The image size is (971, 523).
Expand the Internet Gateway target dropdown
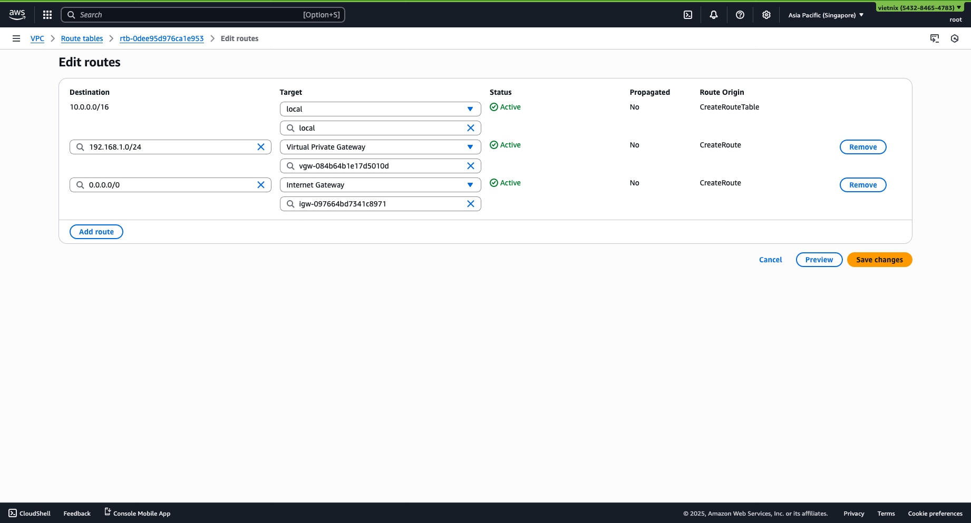(x=380, y=185)
